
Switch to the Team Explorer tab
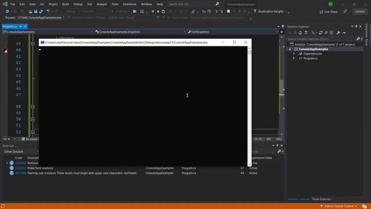[321, 199]
